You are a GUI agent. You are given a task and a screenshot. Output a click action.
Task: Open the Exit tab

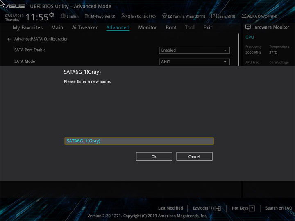tap(208, 28)
